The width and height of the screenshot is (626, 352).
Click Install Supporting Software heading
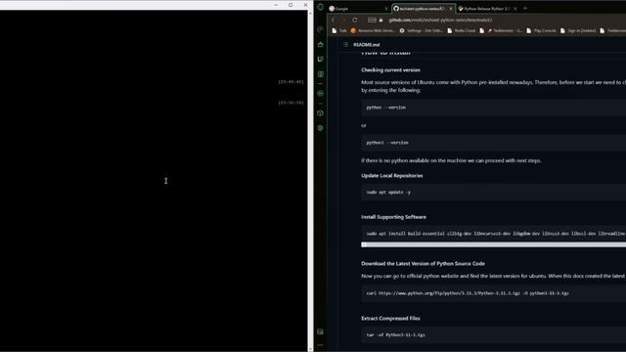[393, 217]
